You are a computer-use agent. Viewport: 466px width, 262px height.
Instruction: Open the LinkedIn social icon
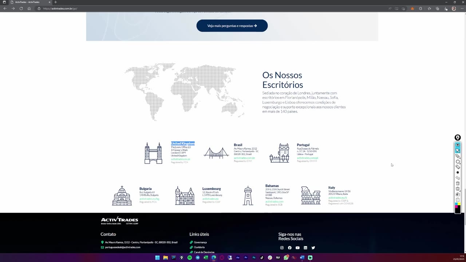pos(305,248)
